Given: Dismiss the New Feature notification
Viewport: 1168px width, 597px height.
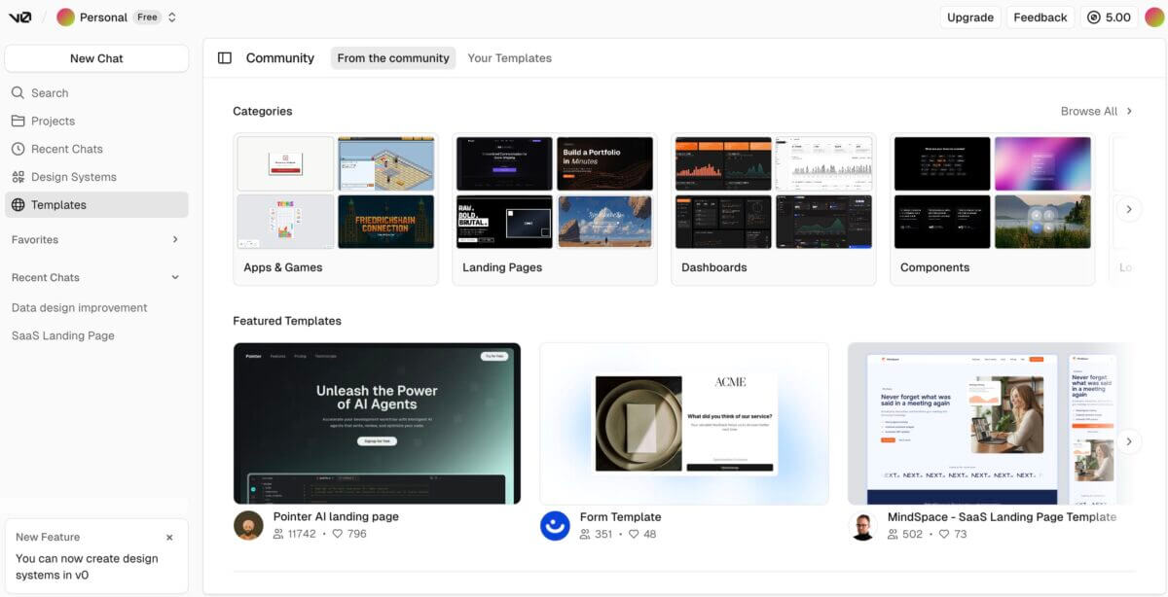Looking at the screenshot, I should [169, 537].
